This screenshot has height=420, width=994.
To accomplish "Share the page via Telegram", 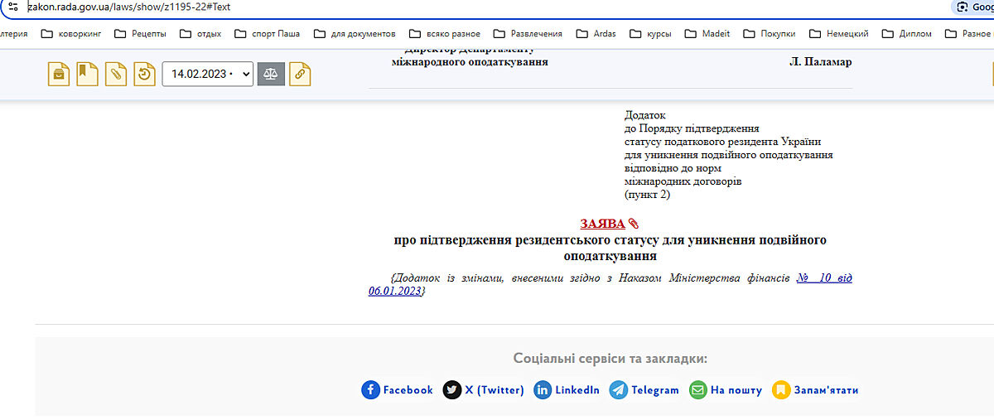I will click(x=644, y=389).
